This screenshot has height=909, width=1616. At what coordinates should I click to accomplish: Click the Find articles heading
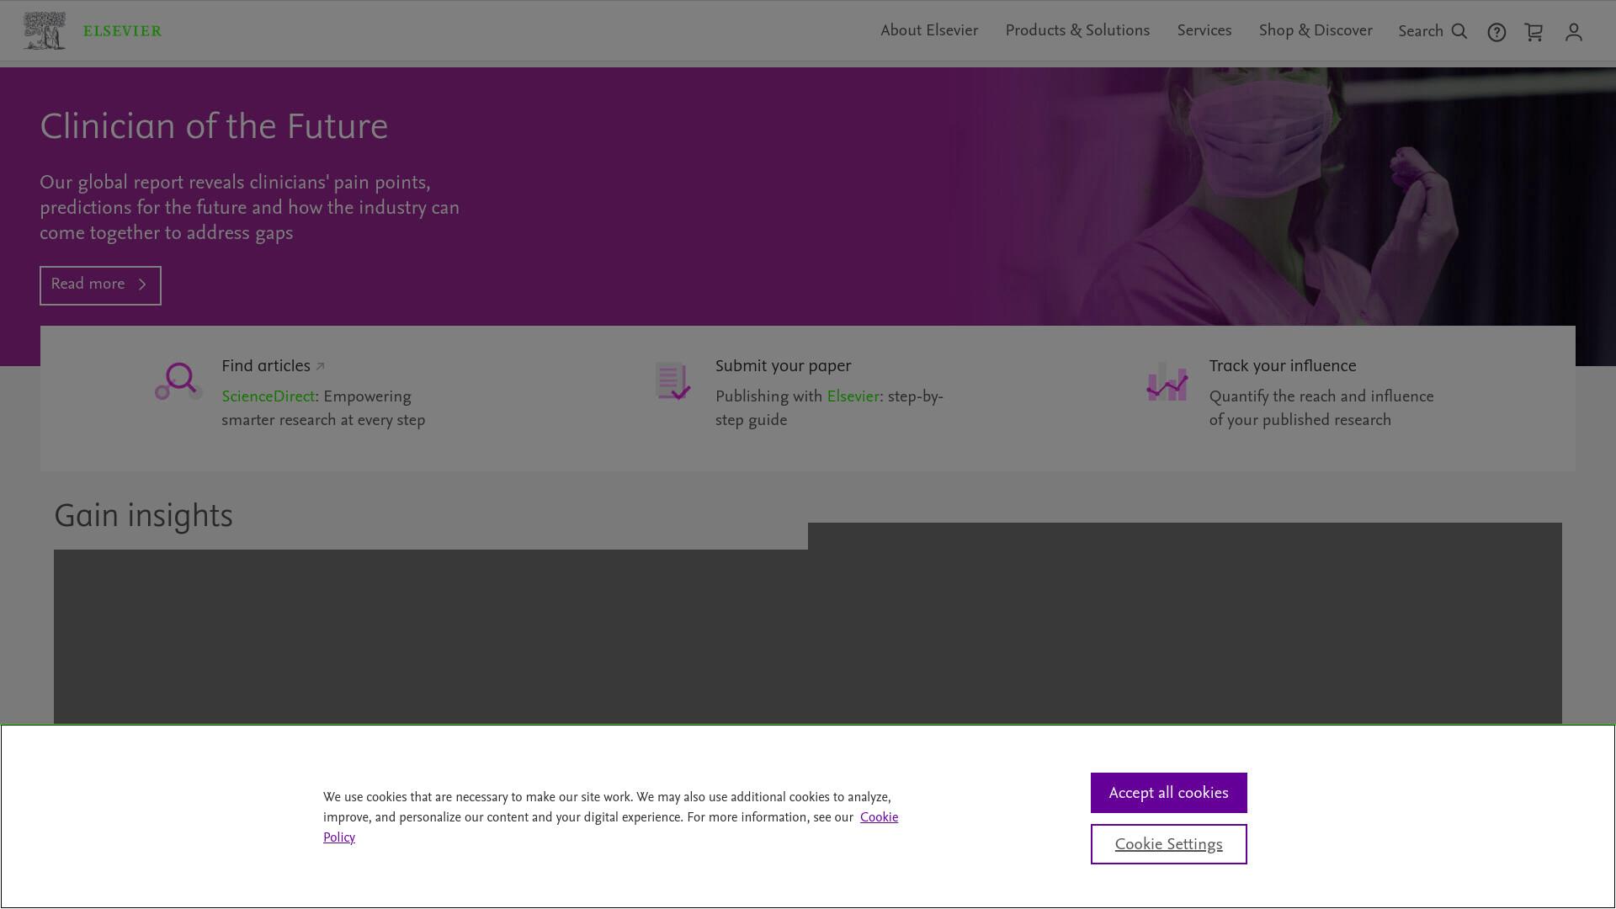(x=266, y=367)
